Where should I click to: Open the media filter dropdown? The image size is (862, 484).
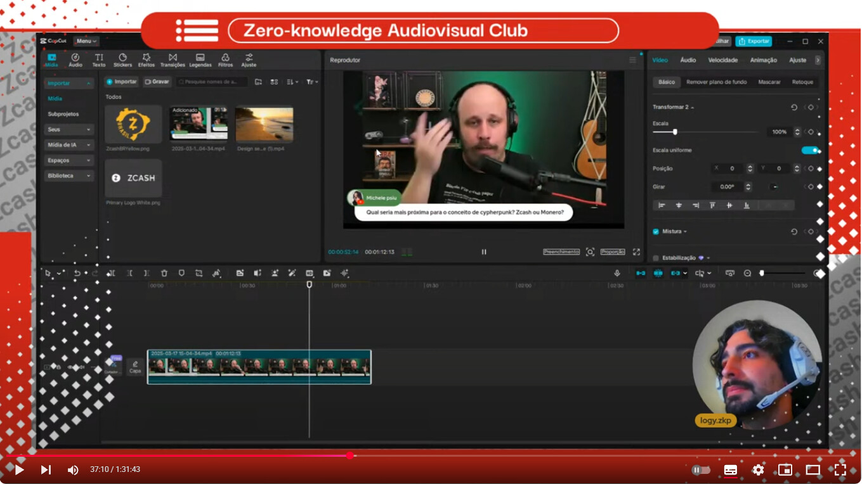coord(311,82)
